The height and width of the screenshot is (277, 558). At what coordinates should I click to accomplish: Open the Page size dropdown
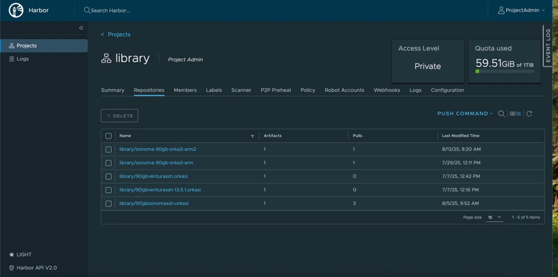(x=494, y=217)
